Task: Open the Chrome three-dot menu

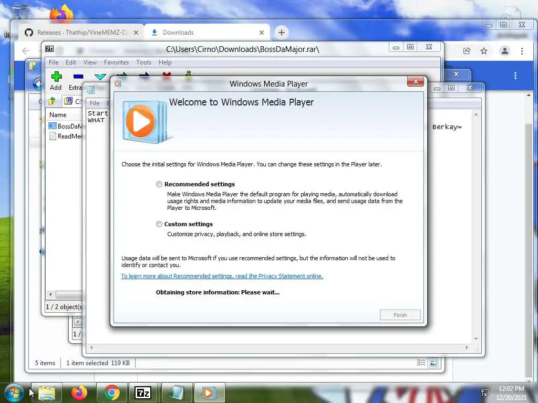Action: click(522, 51)
